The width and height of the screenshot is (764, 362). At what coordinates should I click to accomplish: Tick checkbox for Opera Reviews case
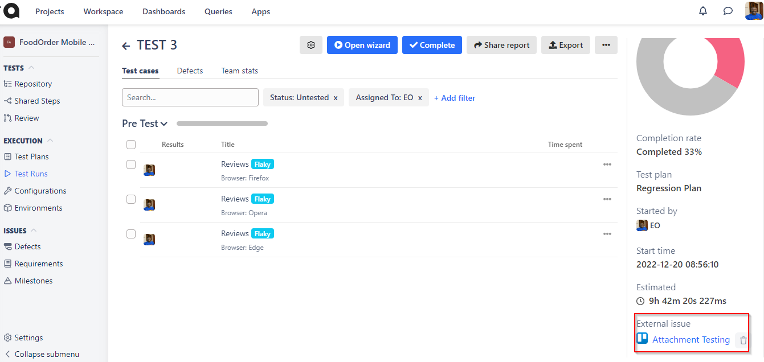click(x=131, y=199)
